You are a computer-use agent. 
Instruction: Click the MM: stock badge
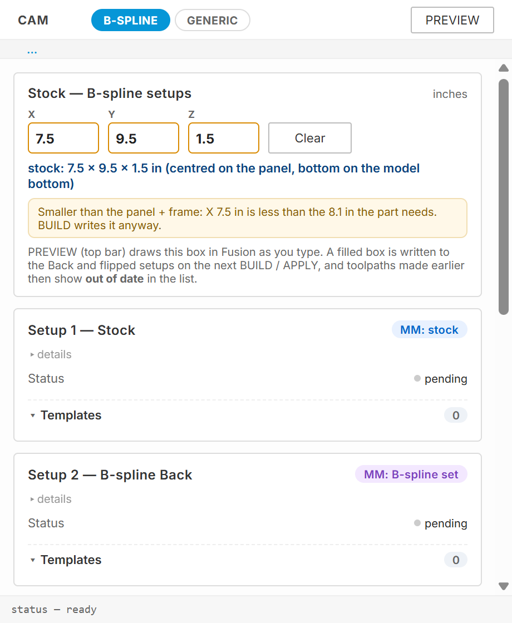pos(429,329)
